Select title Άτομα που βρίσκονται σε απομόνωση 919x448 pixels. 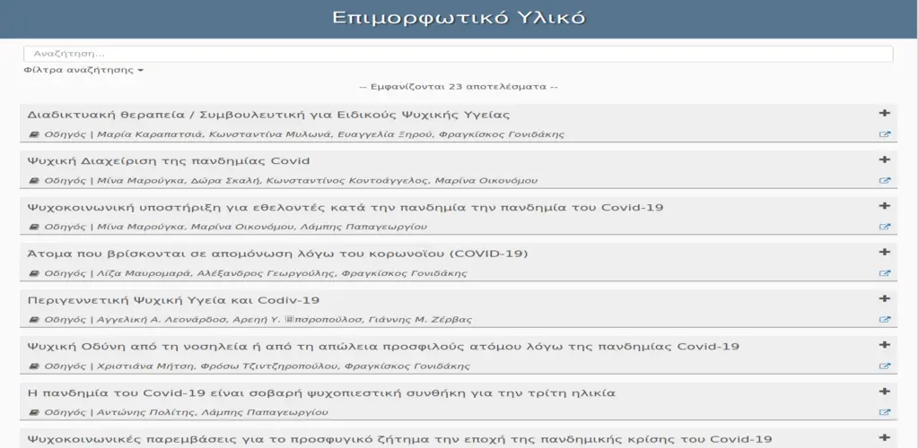click(278, 254)
